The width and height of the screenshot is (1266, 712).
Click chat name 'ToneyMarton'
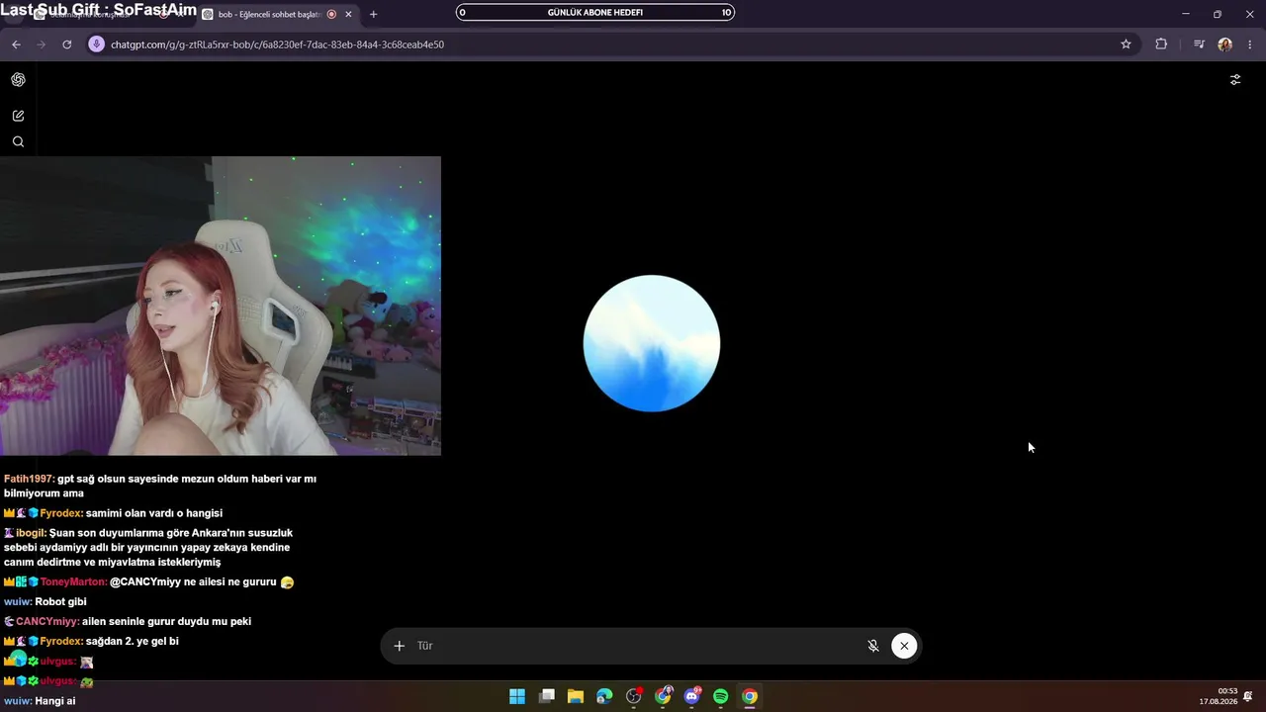tap(73, 582)
